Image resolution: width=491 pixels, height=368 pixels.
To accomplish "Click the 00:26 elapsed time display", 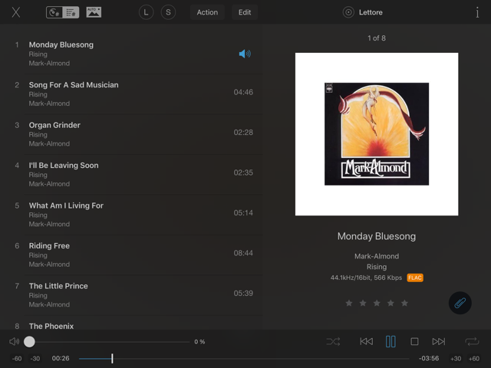I will click(x=61, y=358).
